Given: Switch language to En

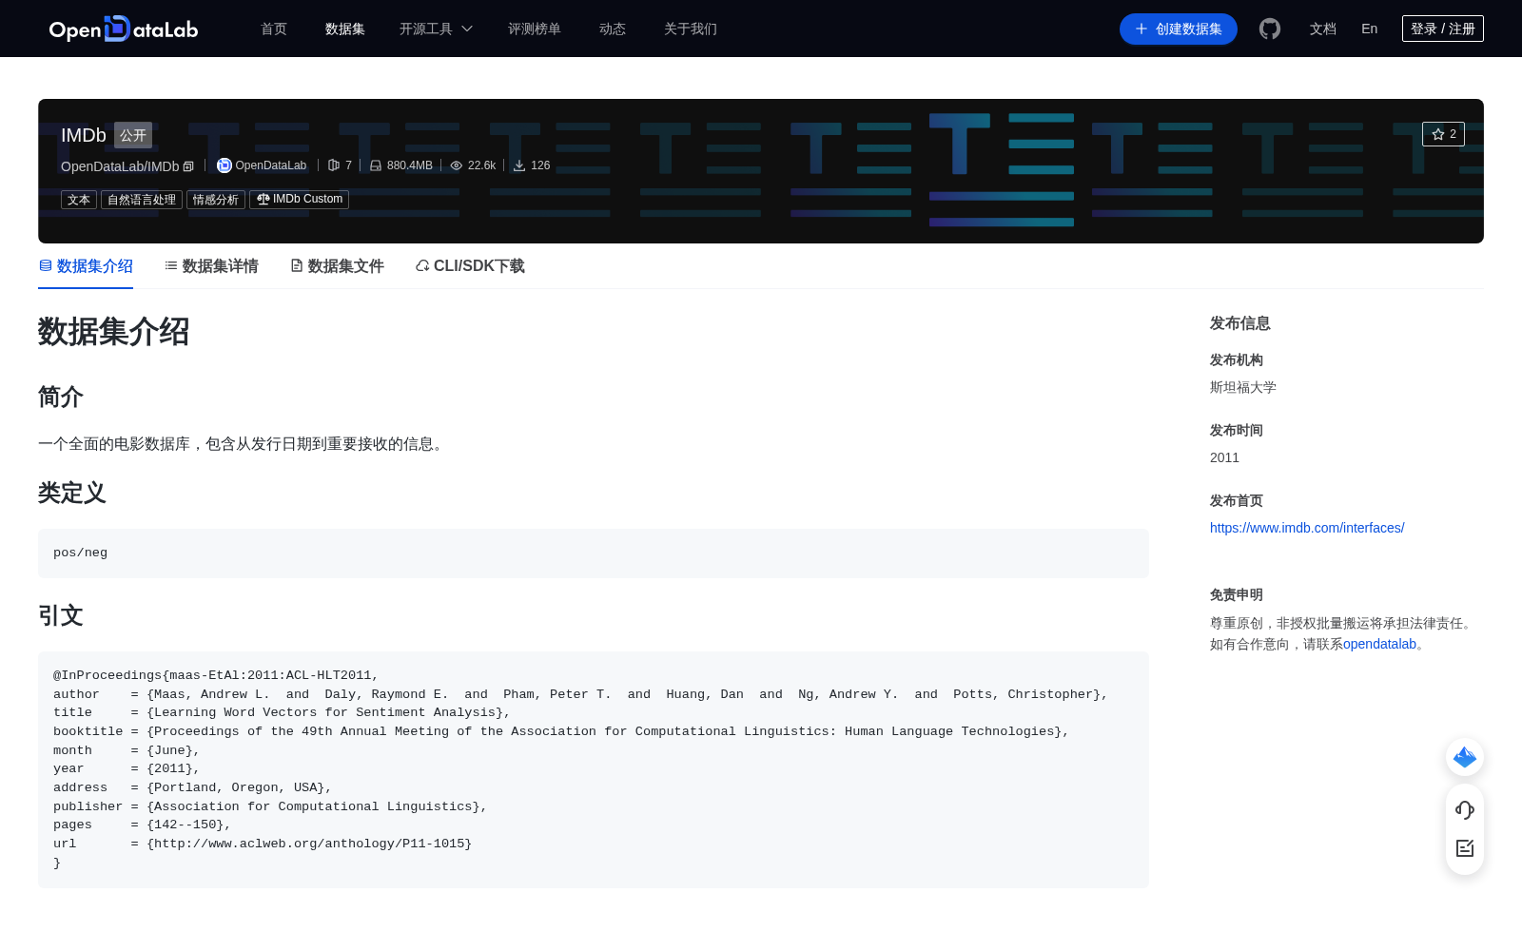Looking at the screenshot, I should 1369,29.
